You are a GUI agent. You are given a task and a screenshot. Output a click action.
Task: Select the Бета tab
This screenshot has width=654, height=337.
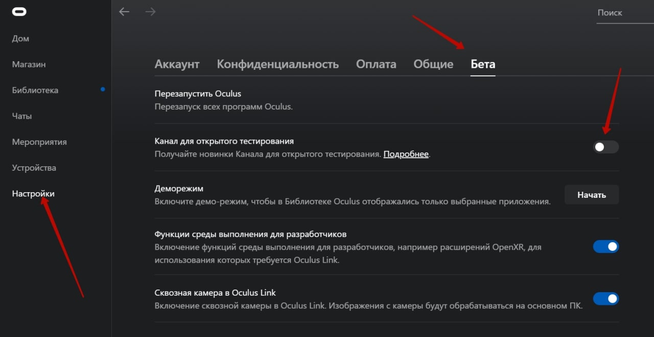[483, 64]
